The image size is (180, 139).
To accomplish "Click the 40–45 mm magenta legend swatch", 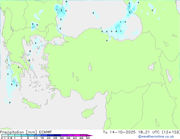I will pos(77,135).
